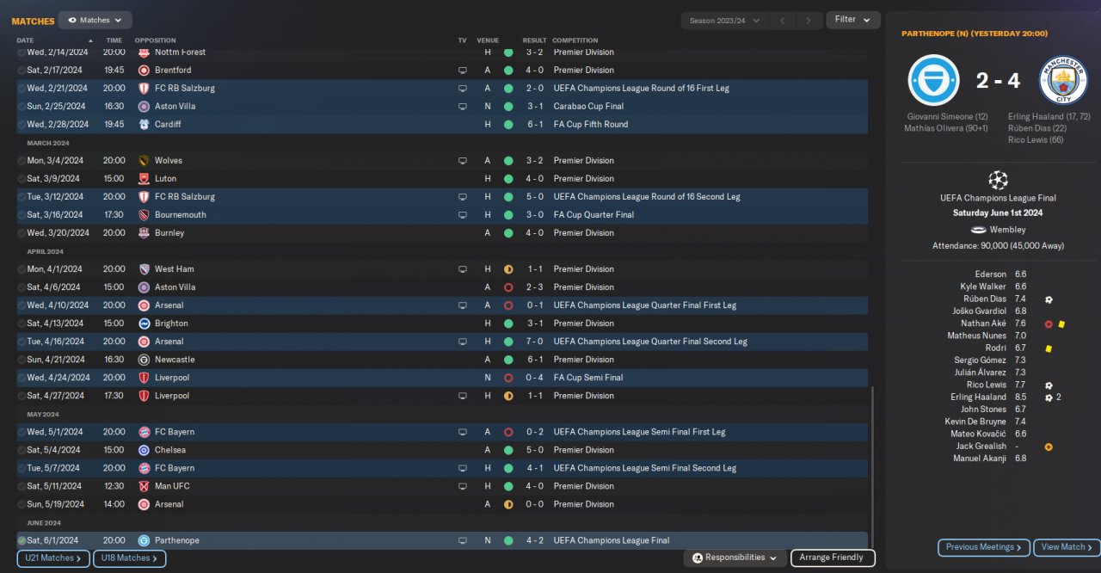This screenshot has height=573, width=1101.
Task: Select Rico Lewis in the ratings list
Action: click(x=986, y=385)
